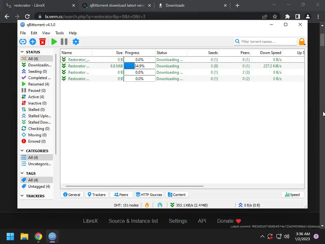Select the Active (4) status filter

point(37,97)
